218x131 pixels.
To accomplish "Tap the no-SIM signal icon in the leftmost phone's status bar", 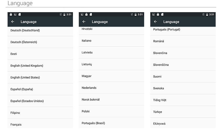I will pyautogui.click(x=60, y=14).
